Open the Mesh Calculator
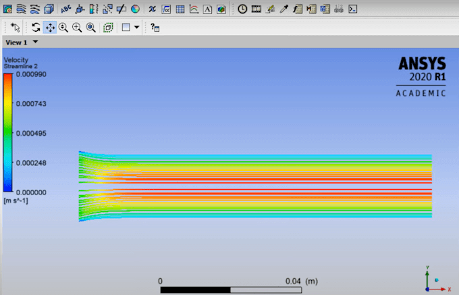The image size is (459, 295). 325,9
